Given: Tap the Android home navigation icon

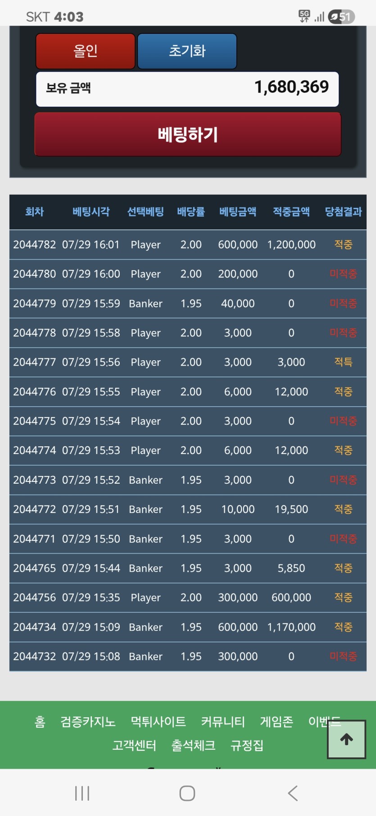Looking at the screenshot, I should pos(187,793).
